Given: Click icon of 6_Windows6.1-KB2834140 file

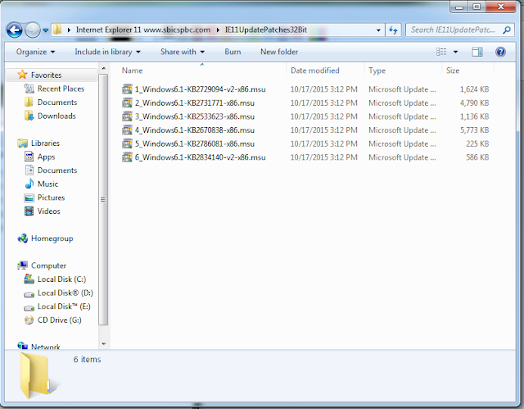Looking at the screenshot, I should click(127, 157).
